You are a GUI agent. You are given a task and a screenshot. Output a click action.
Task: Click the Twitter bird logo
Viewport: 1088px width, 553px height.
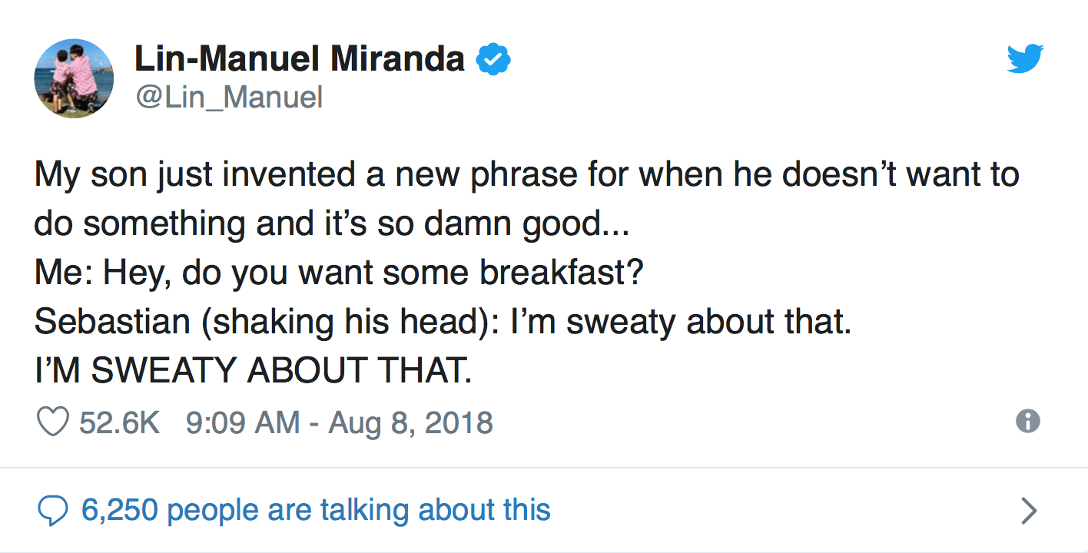pyautogui.click(x=1025, y=59)
